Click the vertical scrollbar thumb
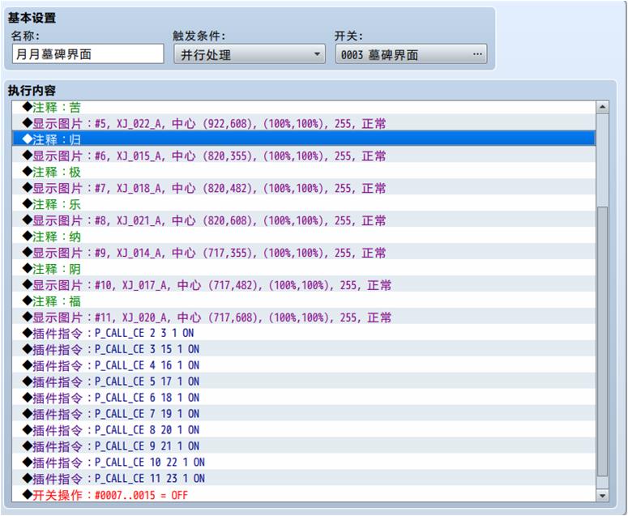Viewport: 628px width, 516px height. point(602,342)
